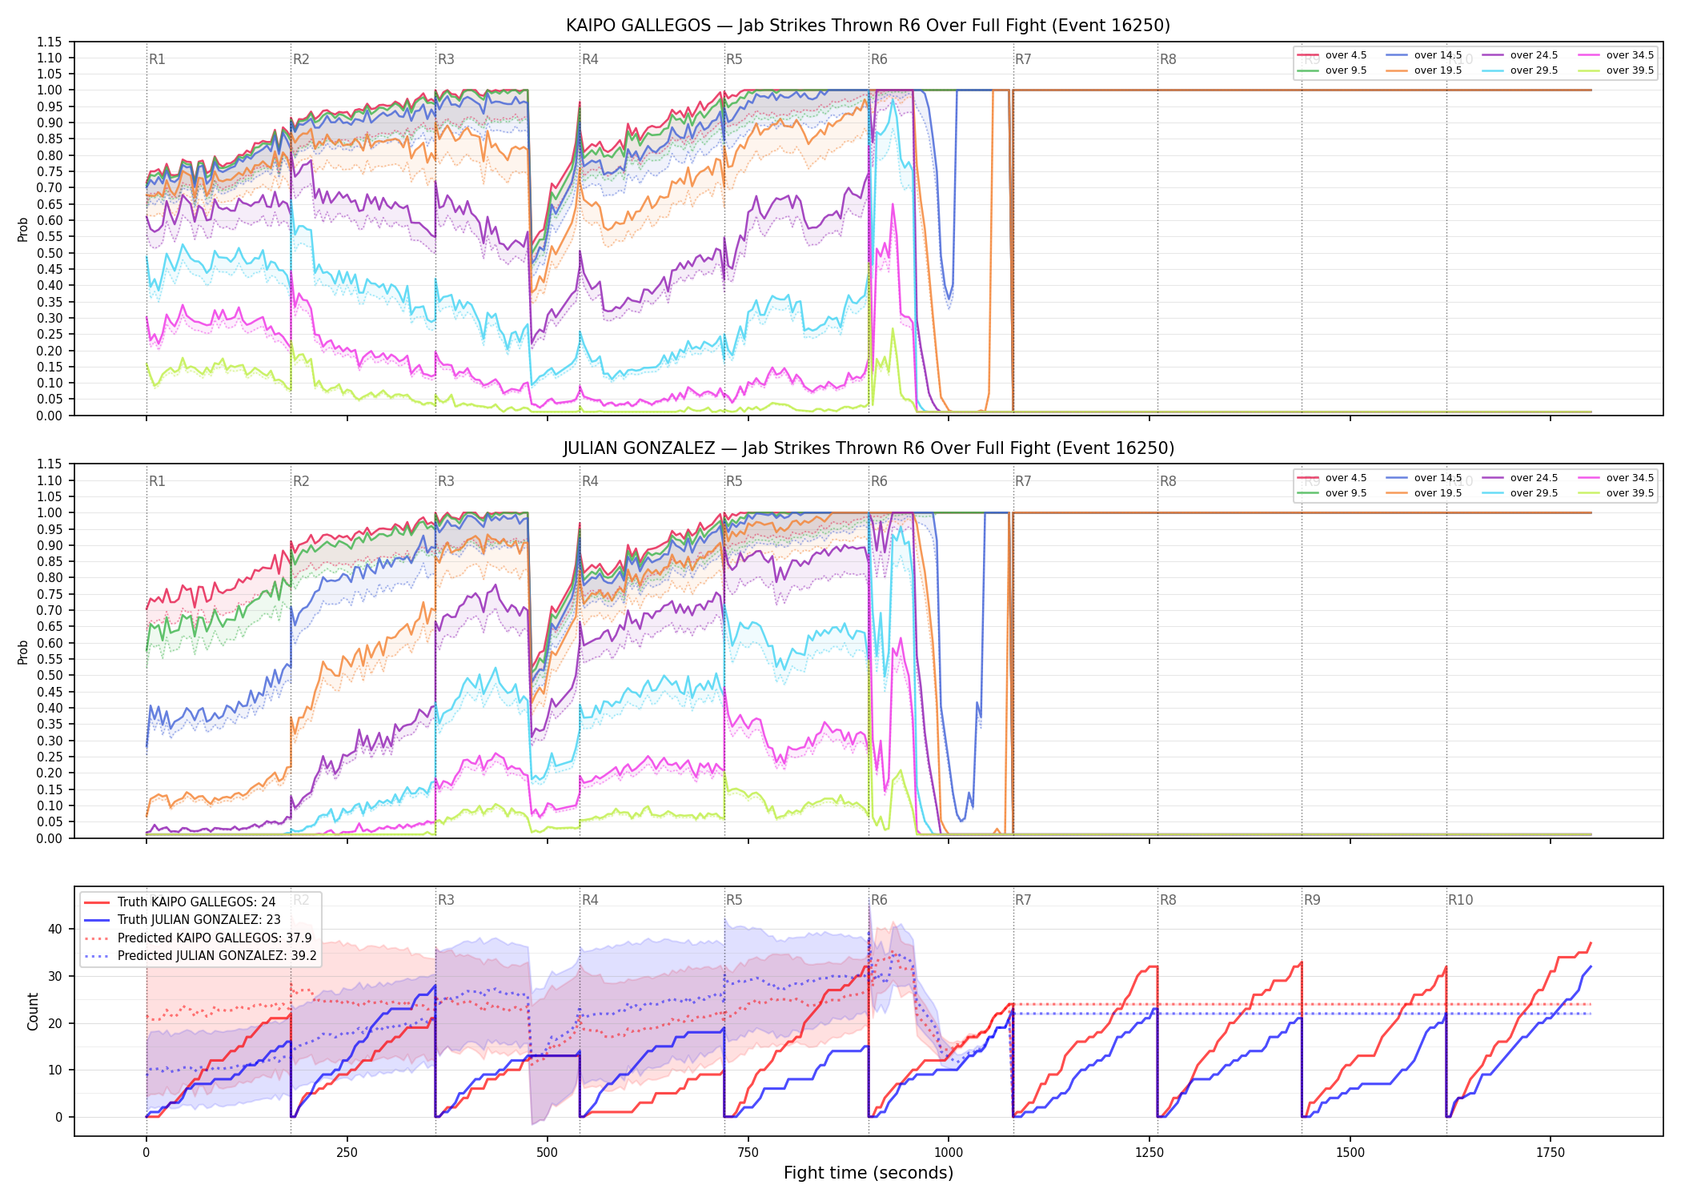Click the 'Prob' label of top chart
1681x1201 pixels.
tap(23, 230)
